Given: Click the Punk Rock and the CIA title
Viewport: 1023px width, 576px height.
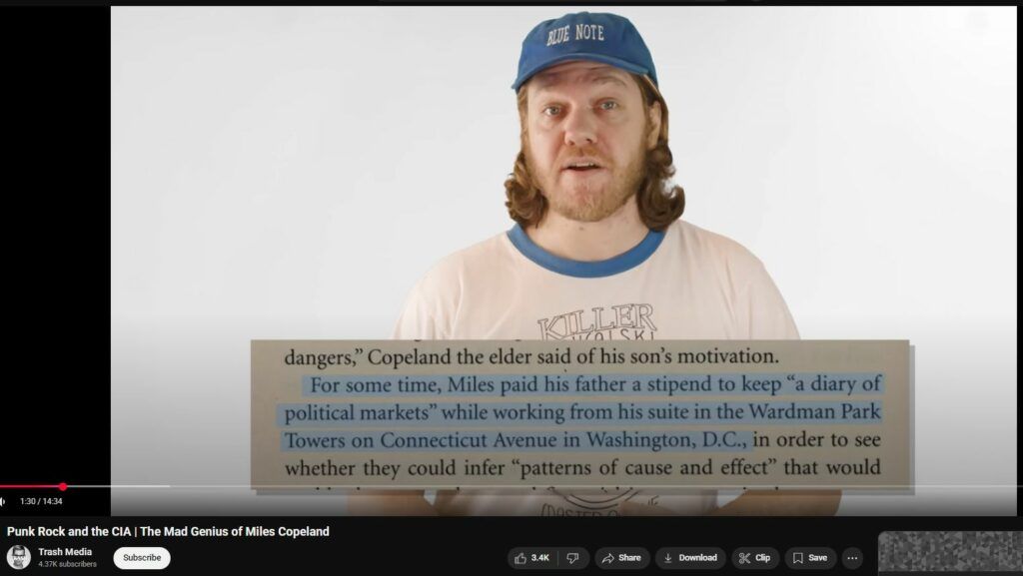Looking at the screenshot, I should click(x=168, y=531).
